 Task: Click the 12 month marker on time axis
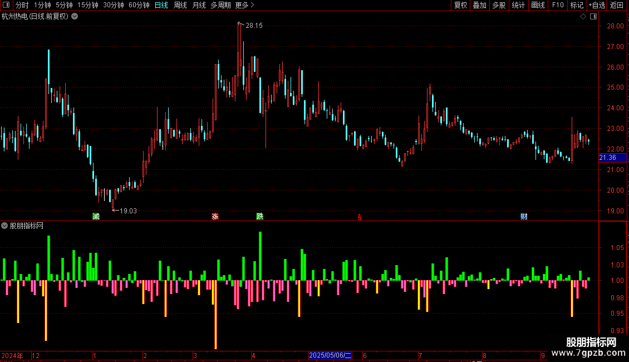click(x=36, y=355)
